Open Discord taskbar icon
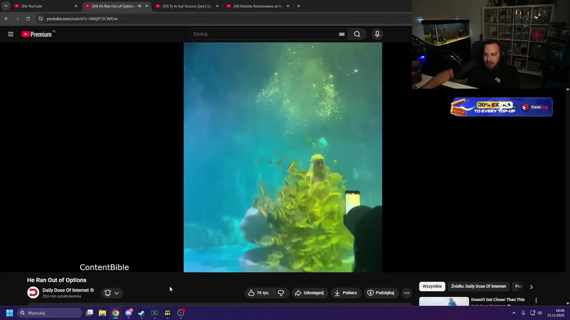Screen dimensions: 570x320 tap(129, 313)
